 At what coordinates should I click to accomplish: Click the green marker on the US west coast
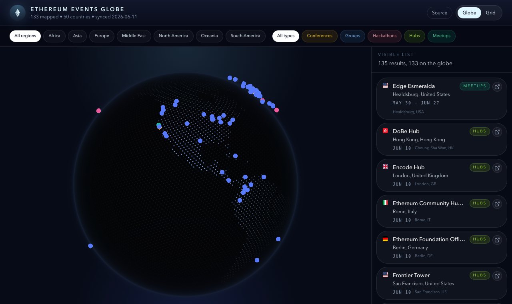159,125
